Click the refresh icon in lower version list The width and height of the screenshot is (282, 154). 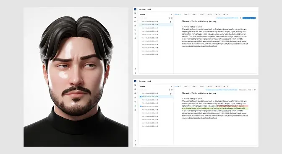[171, 94]
